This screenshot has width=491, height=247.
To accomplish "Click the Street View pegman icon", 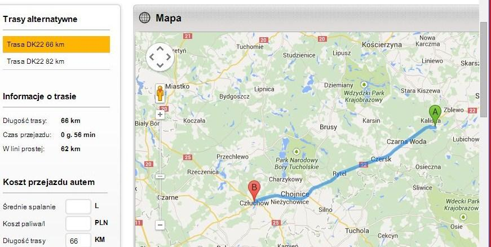I will click(x=160, y=93).
